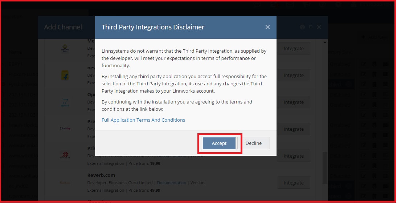
Task: Click the paragraph starting 'By continuing with the installation'
Action: click(x=177, y=105)
